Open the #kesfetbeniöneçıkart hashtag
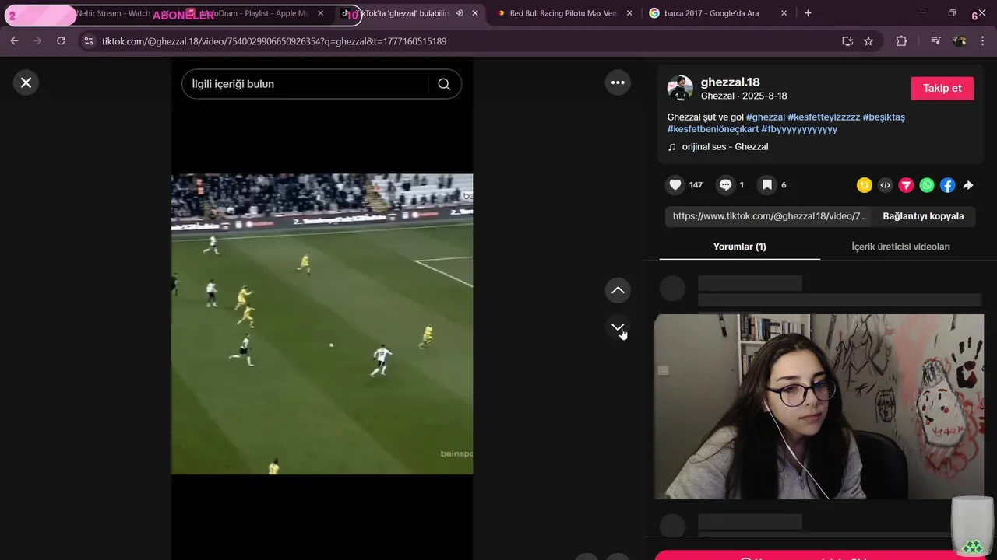997x560 pixels. 713,129
